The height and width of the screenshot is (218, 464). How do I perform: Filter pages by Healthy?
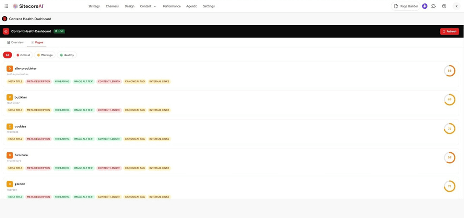(67, 55)
